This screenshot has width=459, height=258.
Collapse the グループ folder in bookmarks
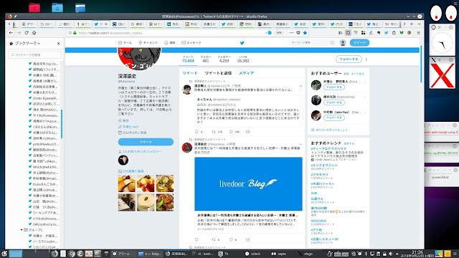(x=22, y=230)
